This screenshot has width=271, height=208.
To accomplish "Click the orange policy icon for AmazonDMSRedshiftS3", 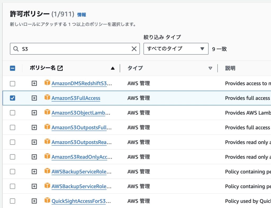I will tap(47, 83).
